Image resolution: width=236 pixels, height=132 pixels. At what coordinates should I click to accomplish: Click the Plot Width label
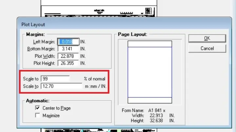tap(45, 56)
